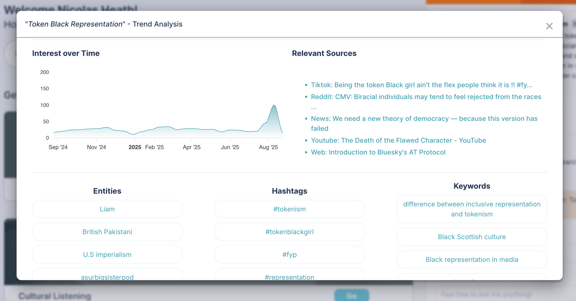Image resolution: width=576 pixels, height=301 pixels.
Task: Click the Hashtags column heading
Action: tap(289, 191)
